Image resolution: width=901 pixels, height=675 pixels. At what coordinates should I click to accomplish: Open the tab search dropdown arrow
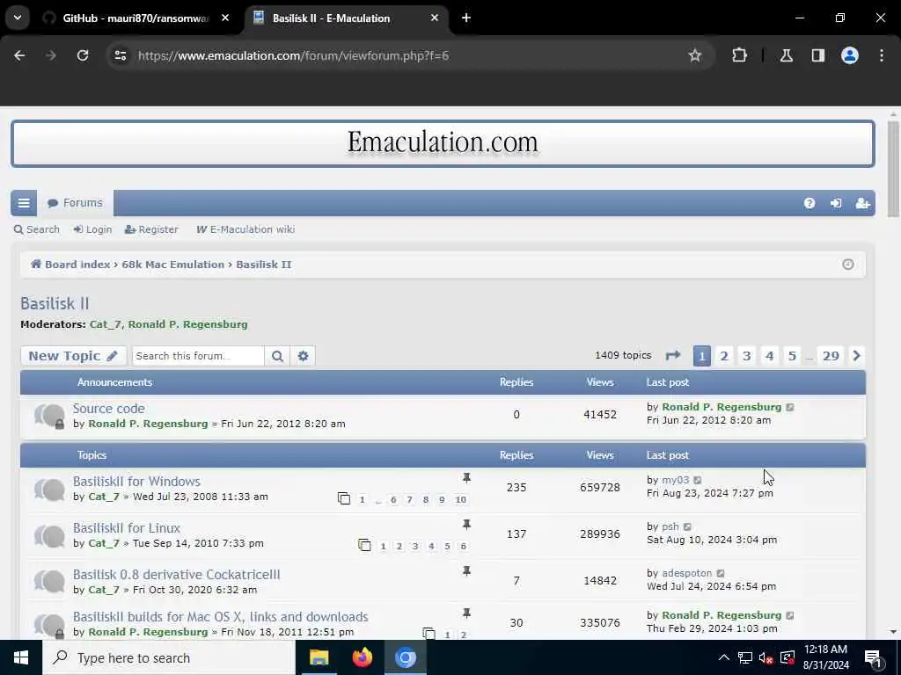click(x=18, y=18)
